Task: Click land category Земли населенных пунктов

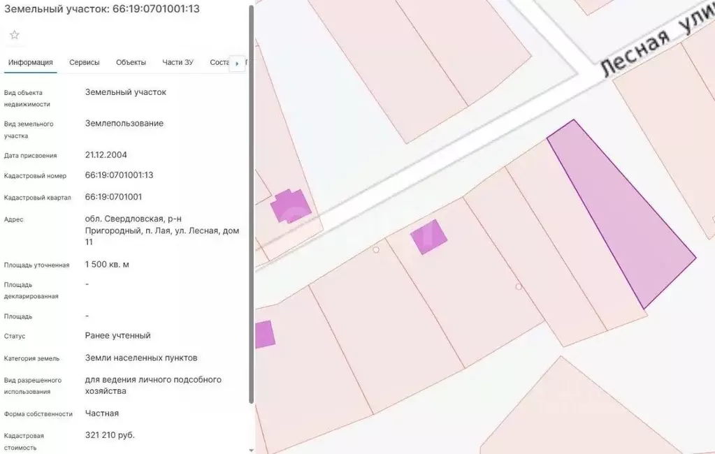Action: (141, 358)
